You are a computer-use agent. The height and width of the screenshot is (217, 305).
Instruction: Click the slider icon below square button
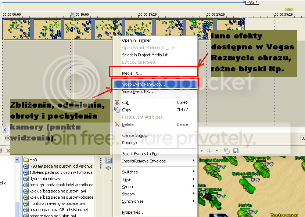[x=108, y=168]
